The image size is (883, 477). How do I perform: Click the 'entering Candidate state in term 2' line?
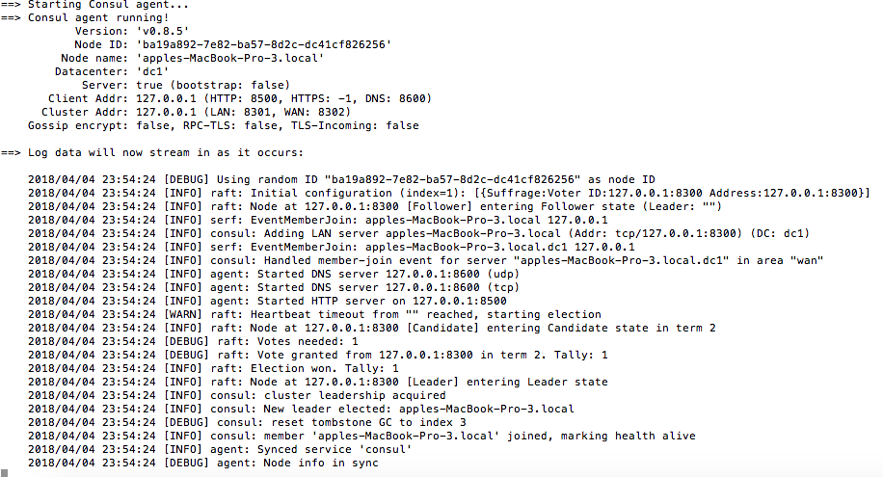[x=372, y=329]
